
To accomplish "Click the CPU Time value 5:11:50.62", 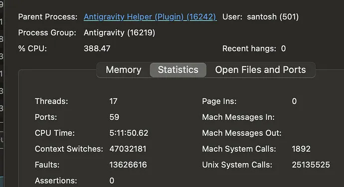I will tap(129, 133).
